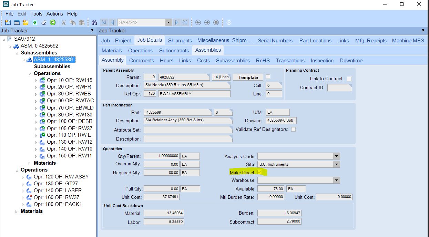Enable Validate Ref Designators checkbox
This screenshot has height=237, width=429.
click(x=293, y=130)
